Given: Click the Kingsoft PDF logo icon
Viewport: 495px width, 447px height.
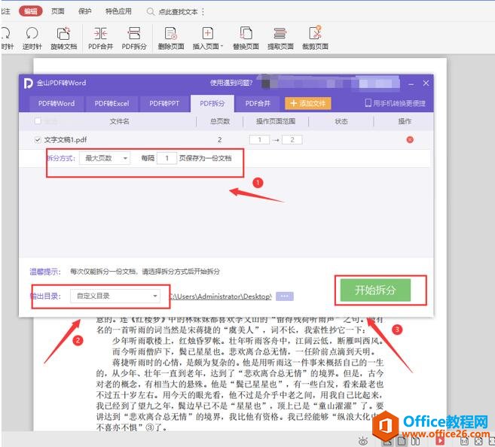Looking at the screenshot, I should point(28,84).
